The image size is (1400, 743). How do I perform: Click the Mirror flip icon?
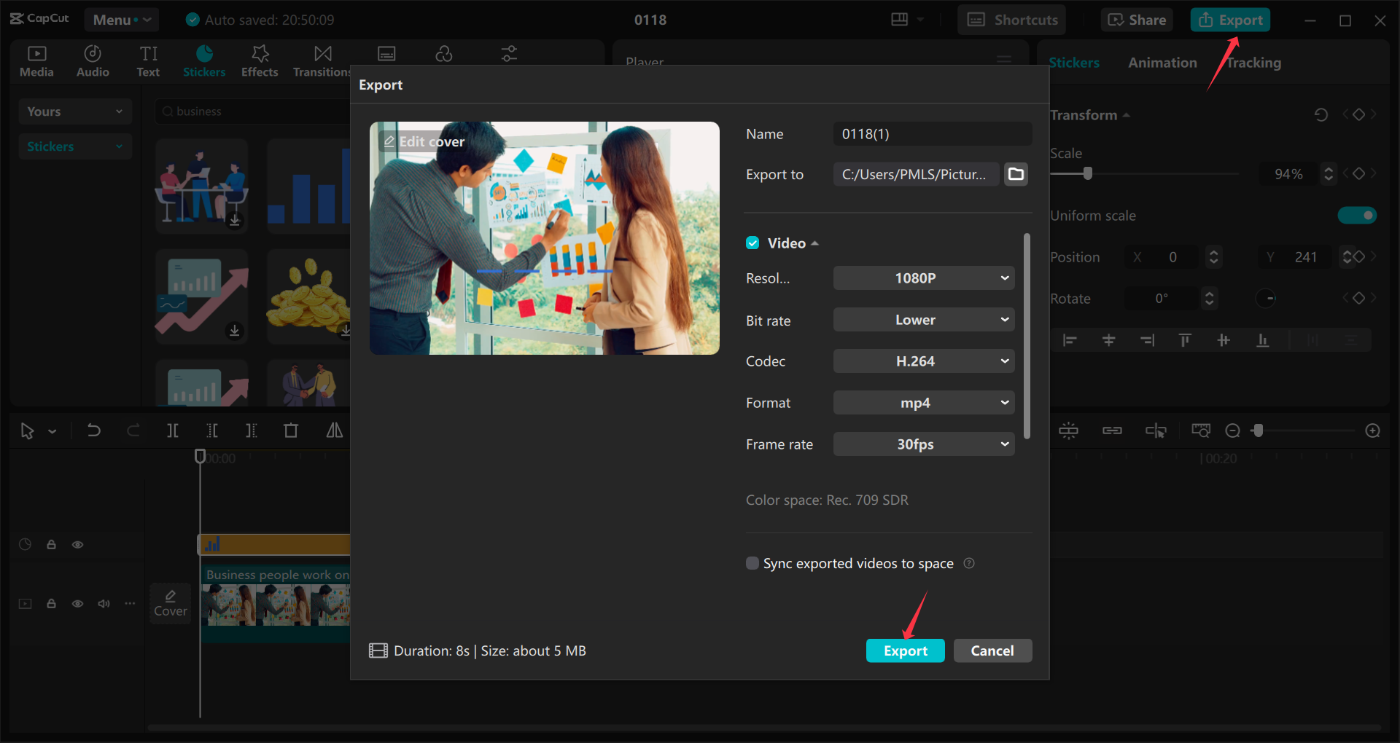pos(333,431)
